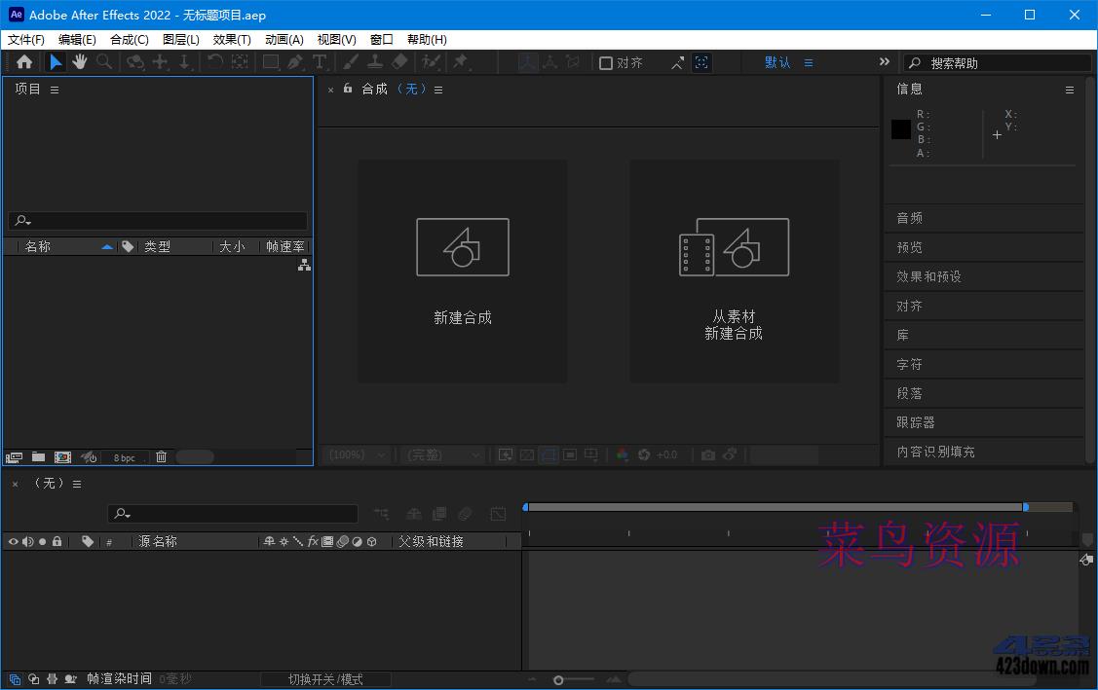Image resolution: width=1098 pixels, height=690 pixels.
Task: Switch to the 字符 panel tab
Action: [908, 363]
